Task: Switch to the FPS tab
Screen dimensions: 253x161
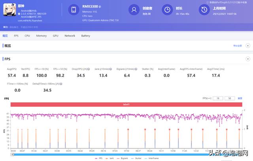Action: [16, 36]
